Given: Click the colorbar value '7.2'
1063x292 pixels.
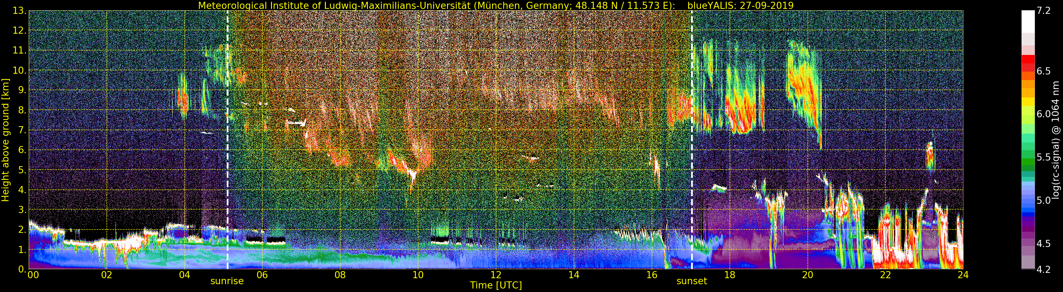Looking at the screenshot, I should pyautogui.click(x=1044, y=11).
